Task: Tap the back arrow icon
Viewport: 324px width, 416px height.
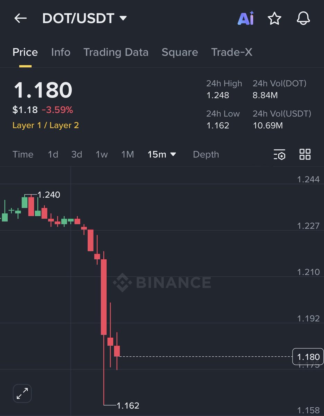Action: (x=20, y=18)
